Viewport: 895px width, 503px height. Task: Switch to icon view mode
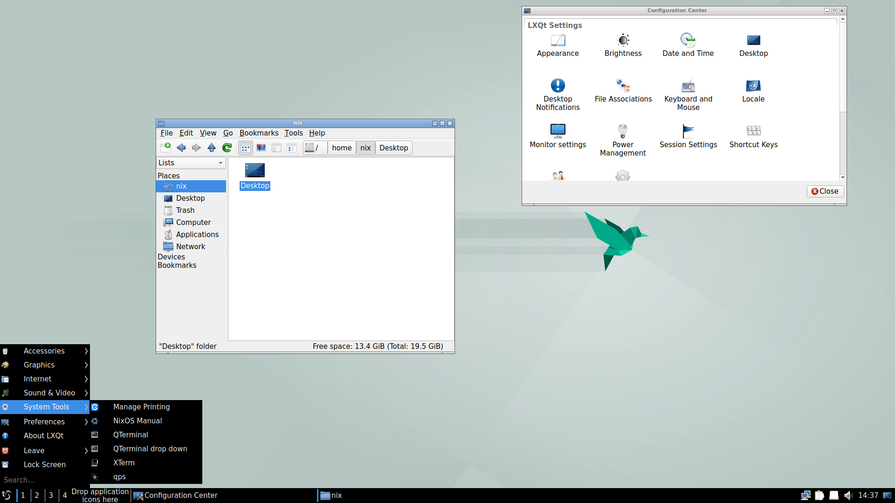[246, 148]
